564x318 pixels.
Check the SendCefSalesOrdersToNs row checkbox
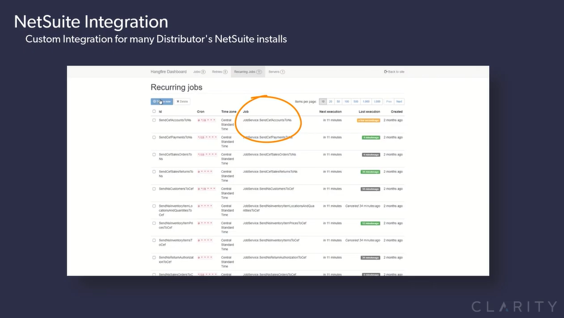point(154,154)
